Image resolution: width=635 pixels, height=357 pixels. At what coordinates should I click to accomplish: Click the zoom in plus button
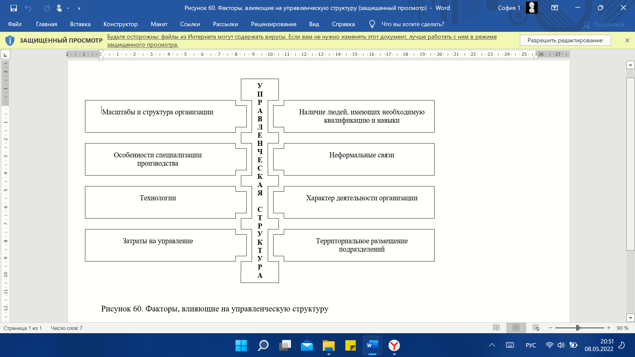point(609,328)
